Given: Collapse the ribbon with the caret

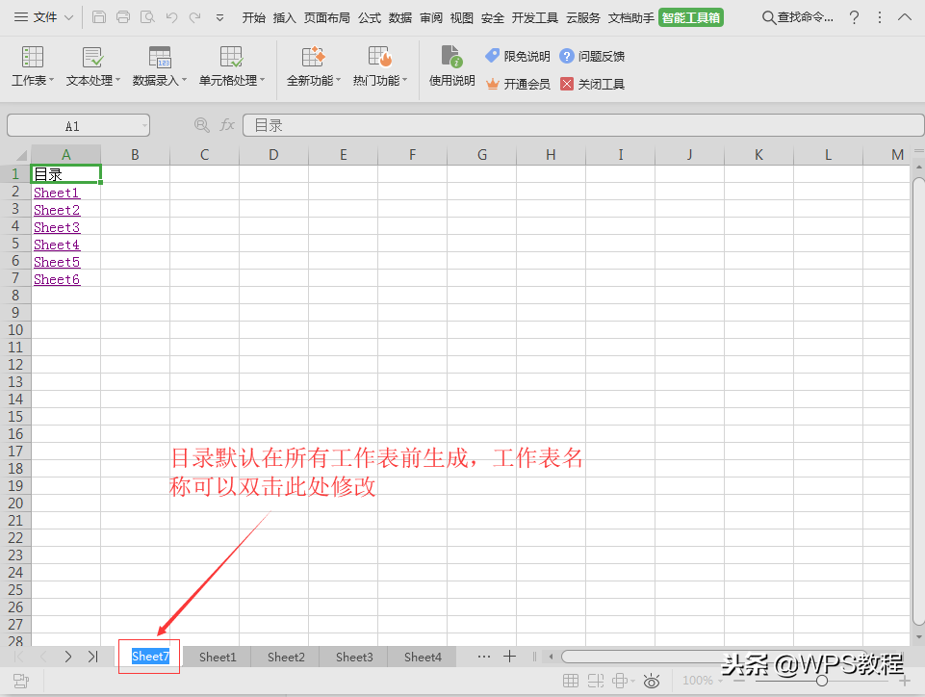Looking at the screenshot, I should tap(905, 17).
